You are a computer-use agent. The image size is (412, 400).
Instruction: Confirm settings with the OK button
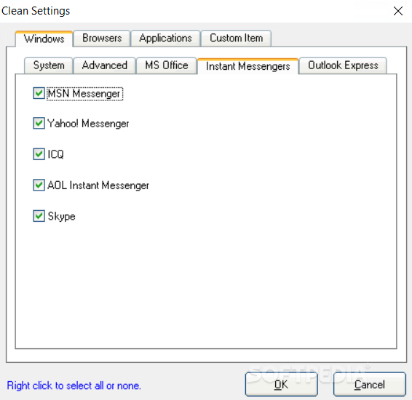click(282, 385)
